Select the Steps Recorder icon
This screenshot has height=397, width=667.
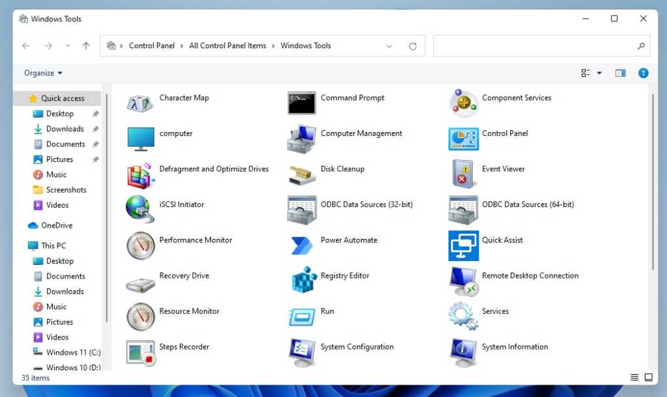tap(141, 353)
